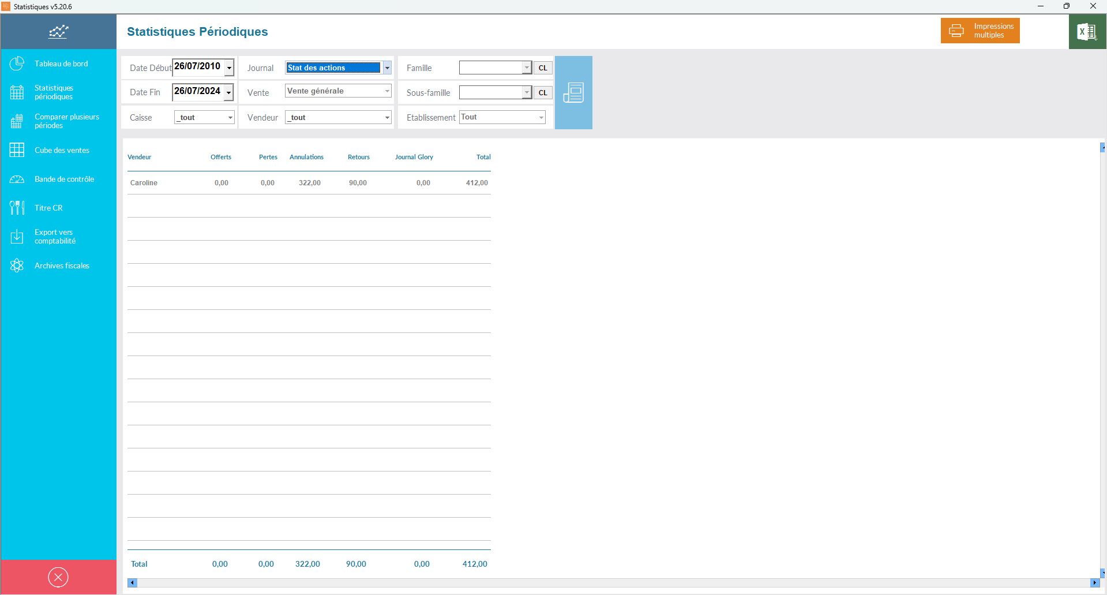Click the Bande de contrôle gauge icon
The height and width of the screenshot is (595, 1107).
(17, 179)
